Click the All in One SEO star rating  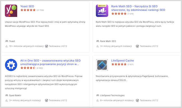(x=28, y=68)
